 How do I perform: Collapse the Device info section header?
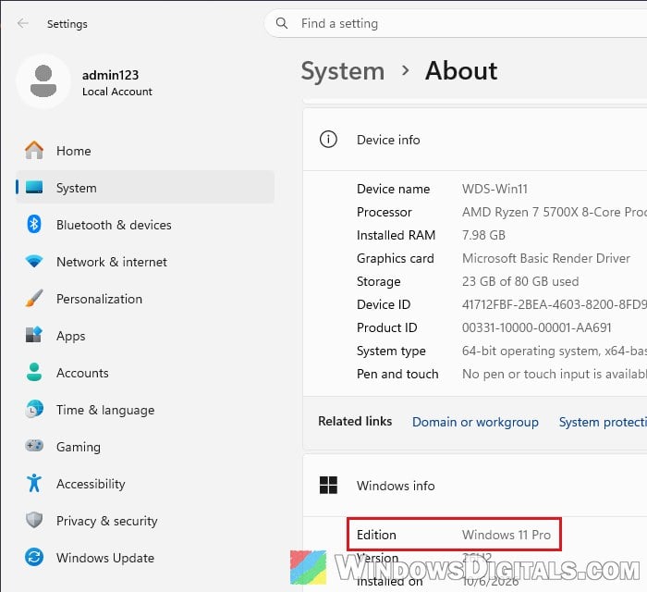pos(475,140)
